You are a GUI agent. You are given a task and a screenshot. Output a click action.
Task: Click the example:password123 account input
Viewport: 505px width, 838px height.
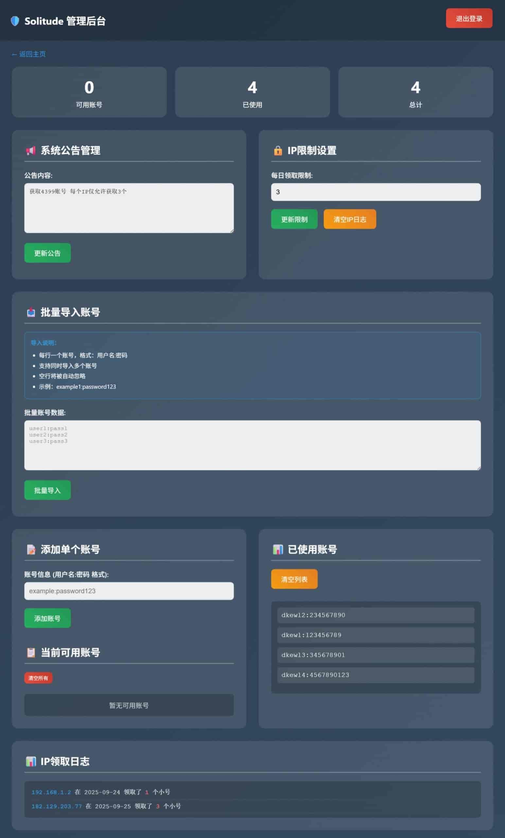[129, 591]
